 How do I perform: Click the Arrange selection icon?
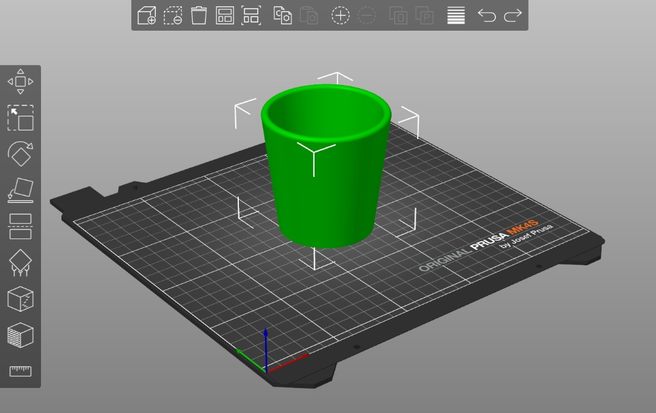[x=251, y=15]
